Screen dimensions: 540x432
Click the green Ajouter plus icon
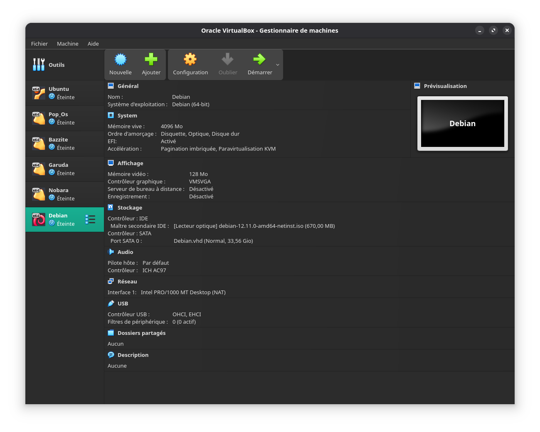point(151,60)
